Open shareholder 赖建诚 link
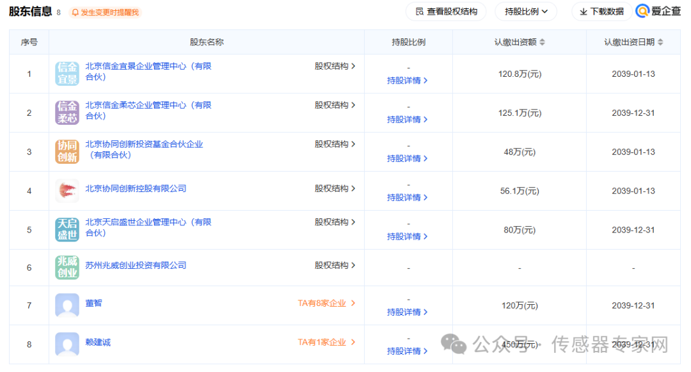Screen dimensions: 691x372 (98, 342)
